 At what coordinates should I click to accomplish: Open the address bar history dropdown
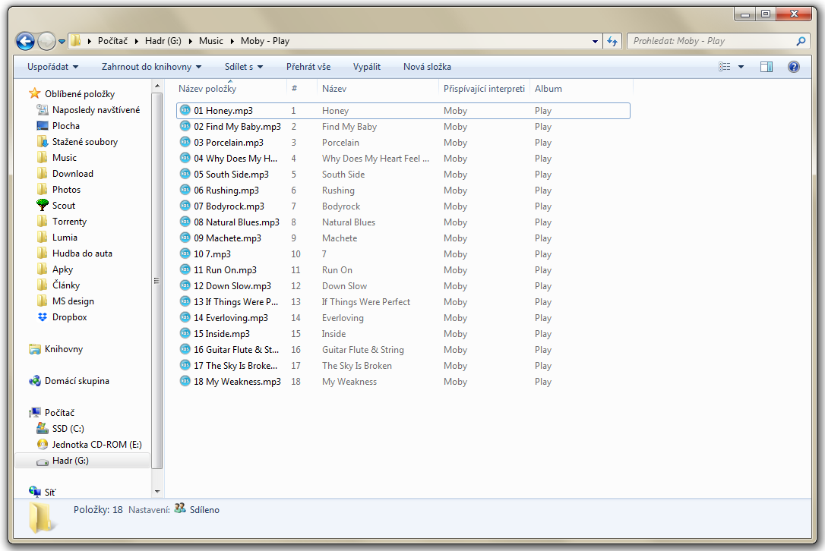click(x=595, y=41)
